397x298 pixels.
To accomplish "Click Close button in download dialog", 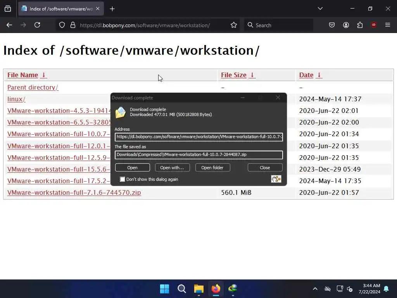I will 265,168.
